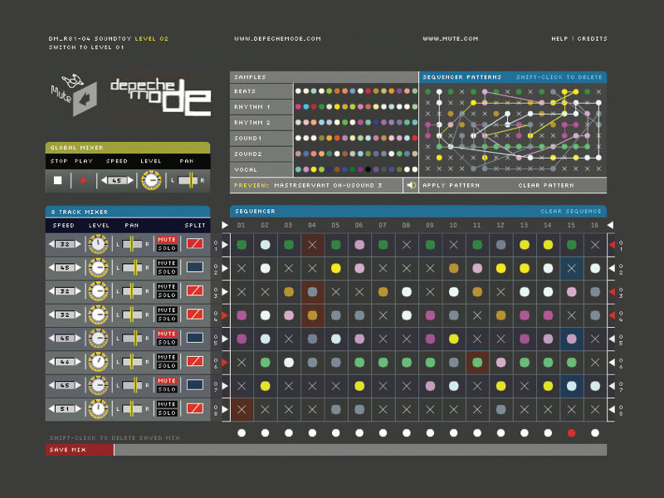
Task: Click the yellow dot at row 02 column 05
Action: (336, 268)
